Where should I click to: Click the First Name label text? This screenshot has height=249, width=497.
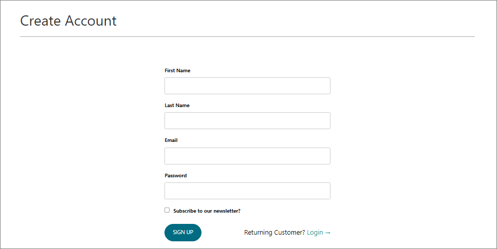tap(177, 71)
